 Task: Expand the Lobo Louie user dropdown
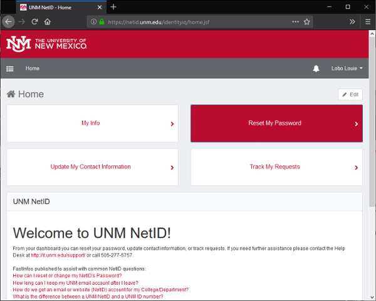point(347,68)
